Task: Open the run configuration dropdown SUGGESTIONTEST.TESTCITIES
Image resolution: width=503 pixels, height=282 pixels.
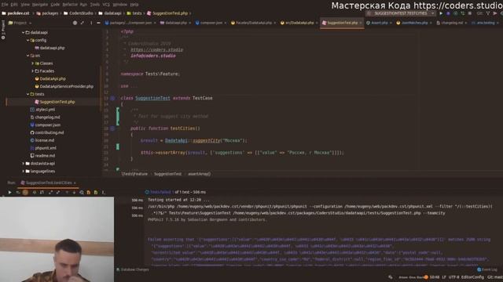Action: (401, 13)
